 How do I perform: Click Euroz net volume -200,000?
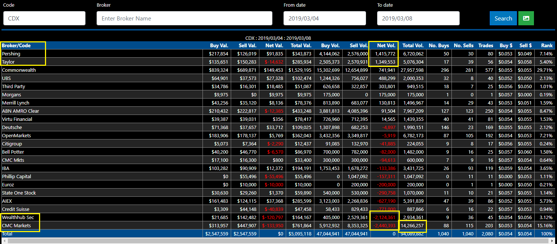[x=386, y=184]
